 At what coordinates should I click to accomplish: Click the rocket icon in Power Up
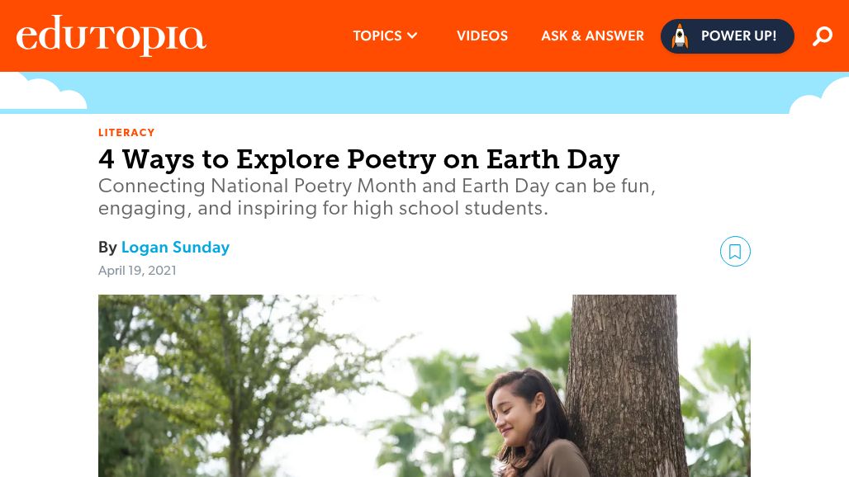tap(680, 36)
